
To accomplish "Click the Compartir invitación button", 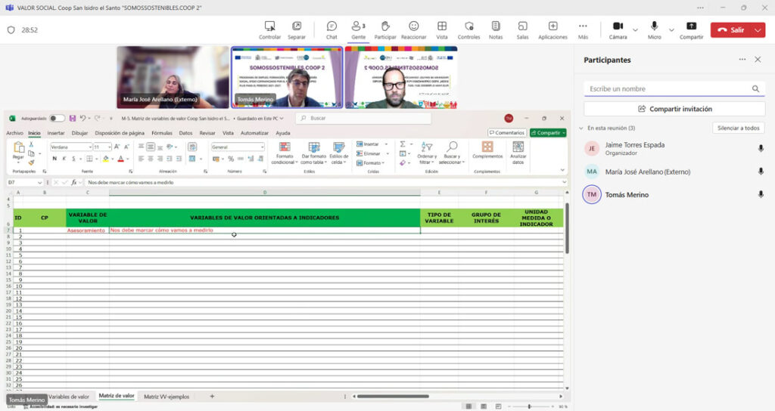I will click(x=674, y=109).
